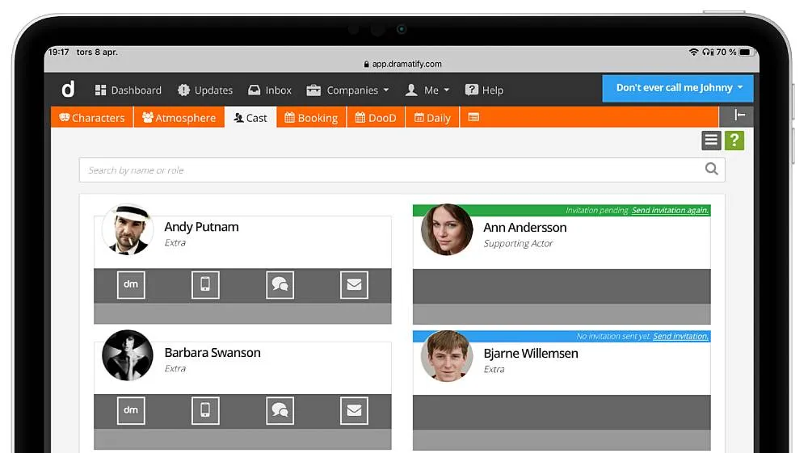808x453 pixels.
Task: Open Ann Andersson's profile photo
Action: [x=447, y=229]
